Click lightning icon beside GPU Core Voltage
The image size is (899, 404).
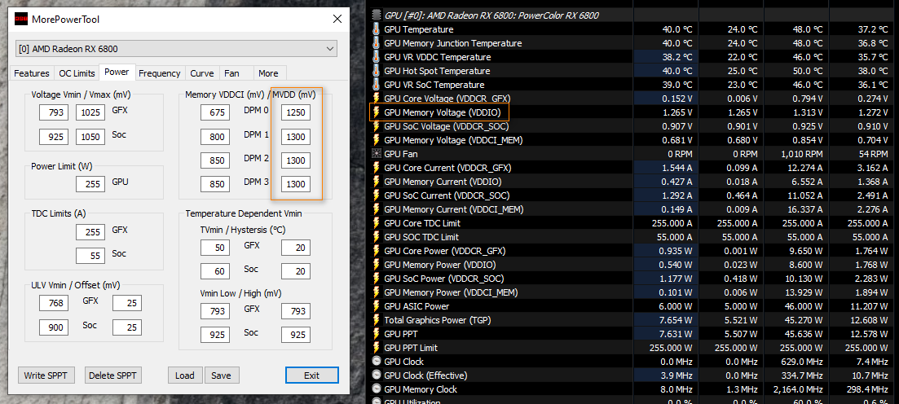(376, 99)
